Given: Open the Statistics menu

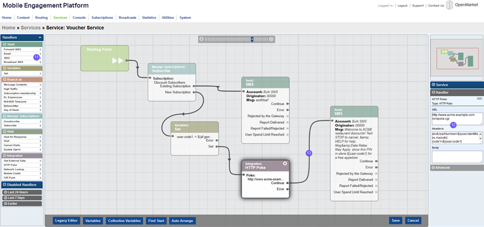Looking at the screenshot, I should click(149, 18).
